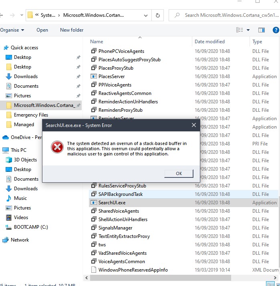Select the PlacesProxyStub file

pyautogui.click(x=116, y=68)
